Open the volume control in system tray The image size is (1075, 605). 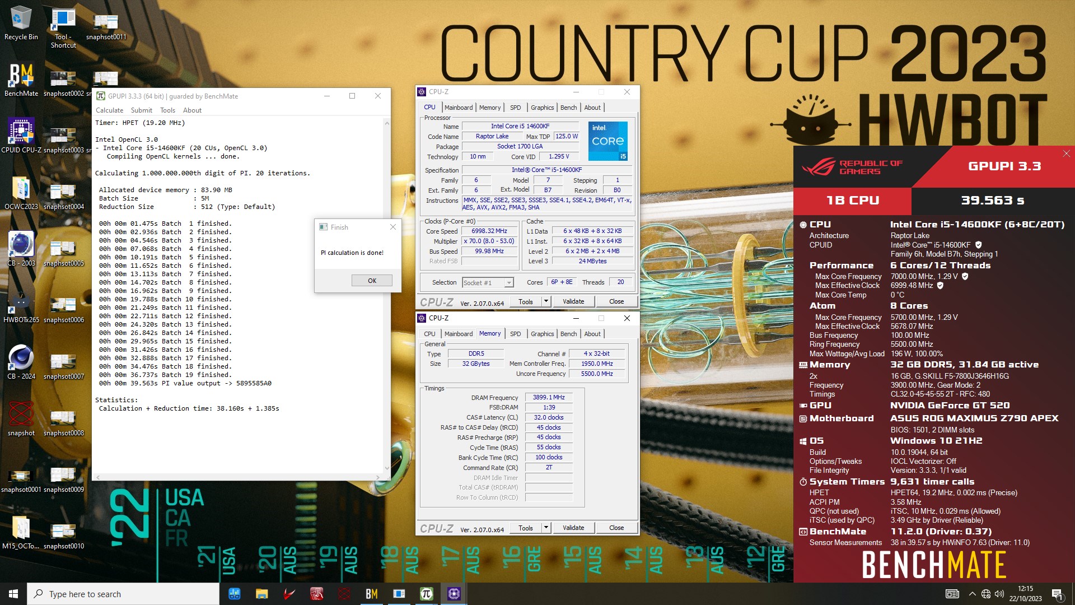999,594
